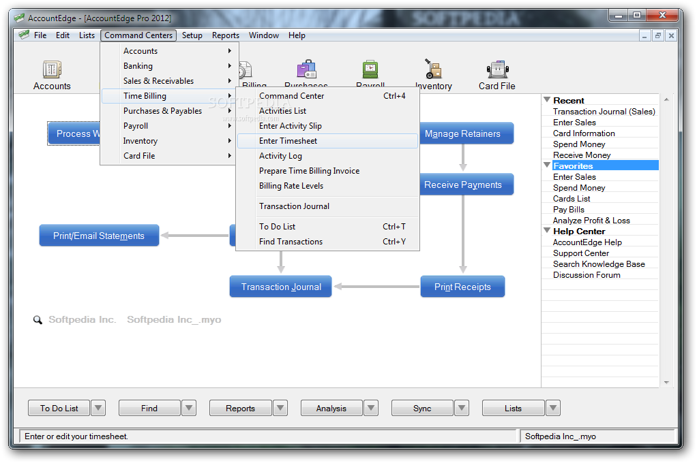Image resolution: width=697 pixels, height=463 pixels.
Task: Expand Banking in Command Centers menu
Action: (x=169, y=65)
